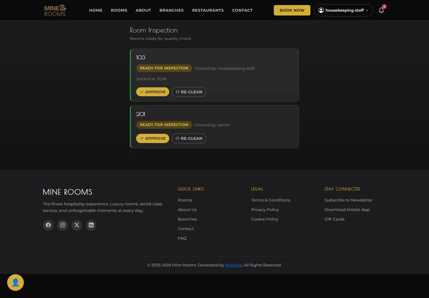The height and width of the screenshot is (298, 429).
Task: Click the floating yellow user avatar button
Action: coord(15,283)
